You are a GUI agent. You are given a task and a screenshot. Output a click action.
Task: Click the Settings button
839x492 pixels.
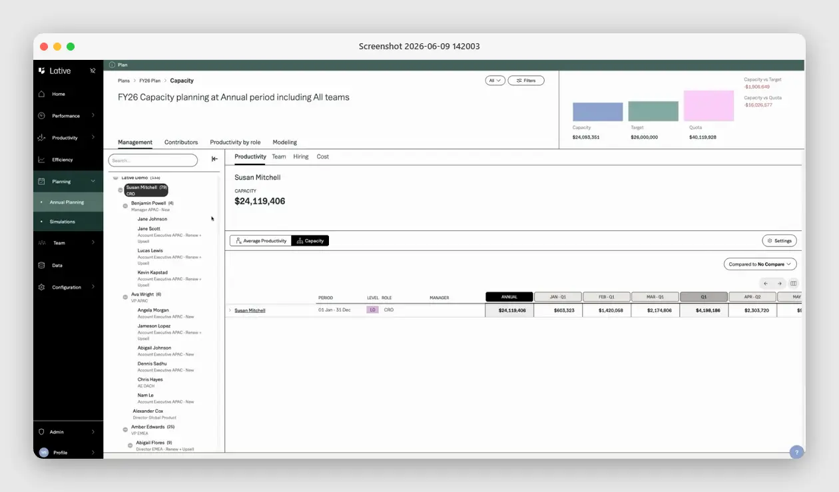click(x=779, y=241)
